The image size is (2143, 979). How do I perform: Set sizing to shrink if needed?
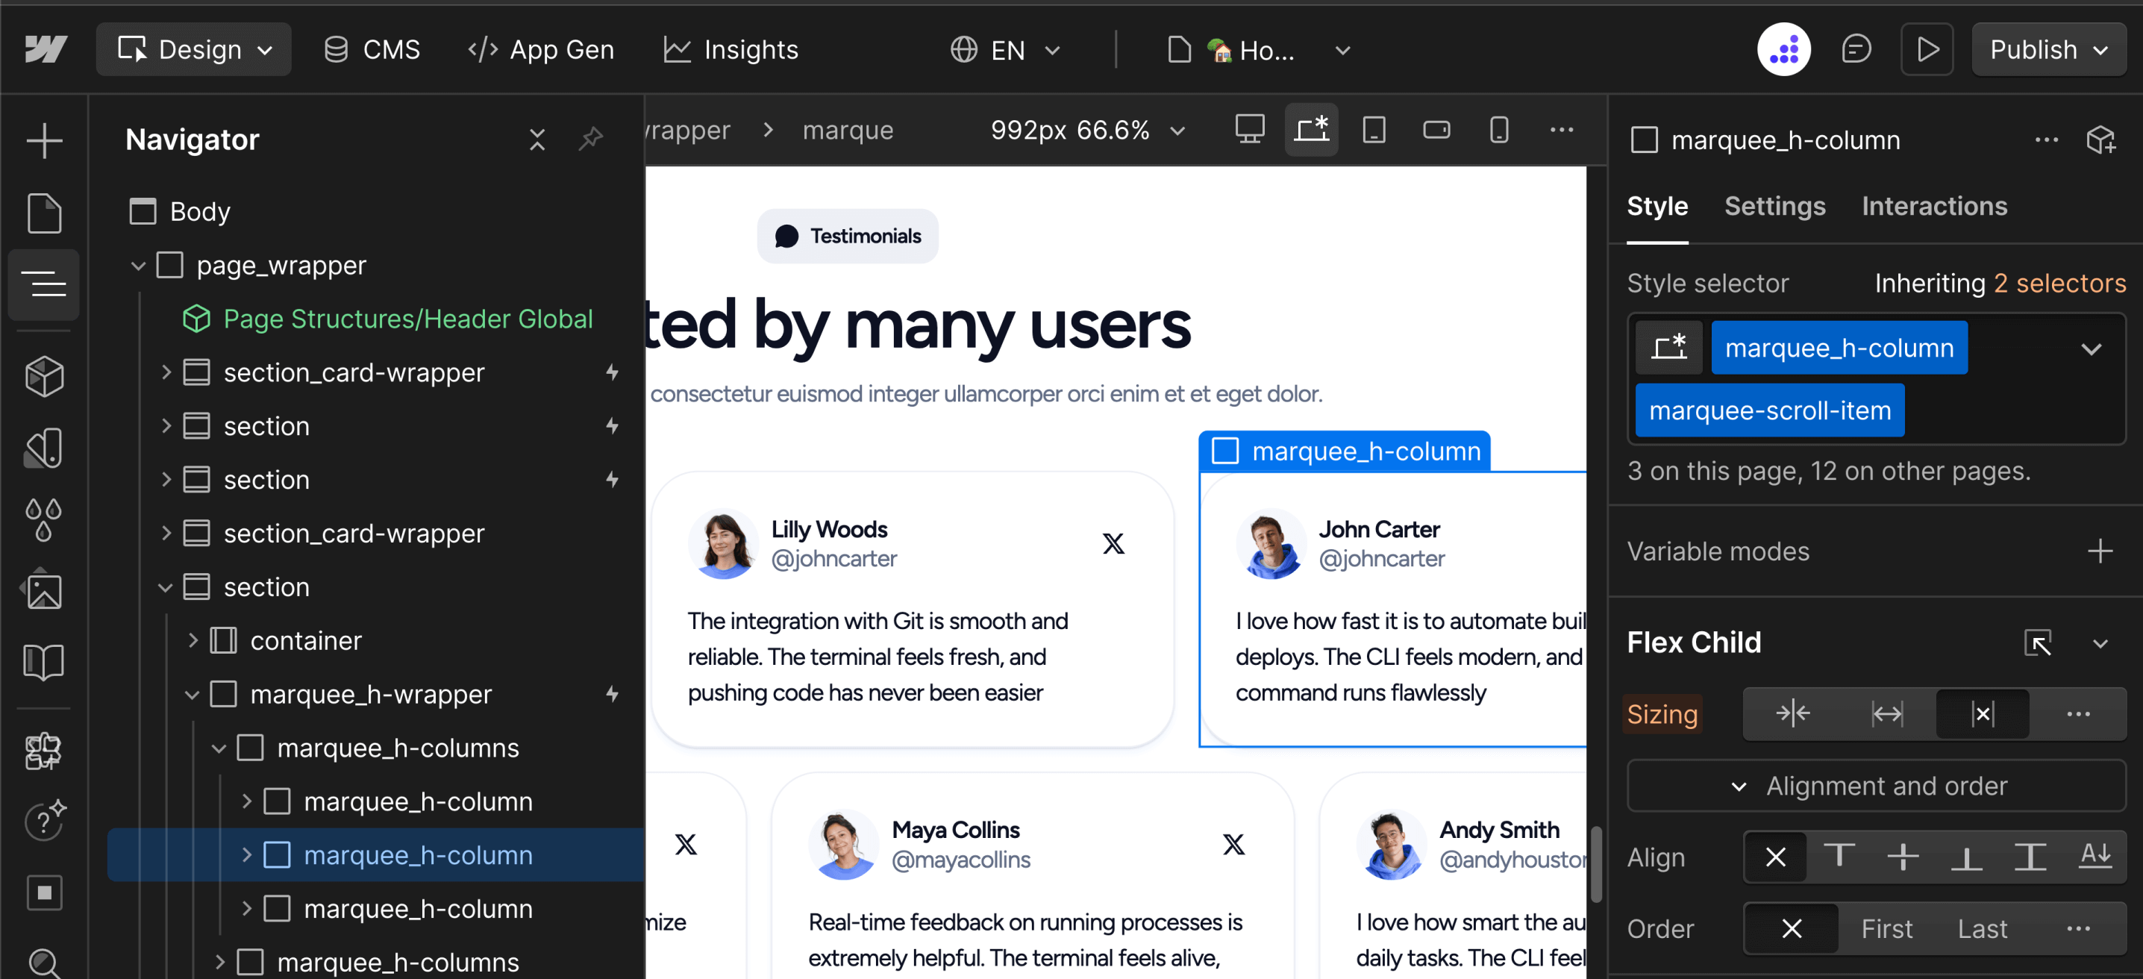point(1793,713)
